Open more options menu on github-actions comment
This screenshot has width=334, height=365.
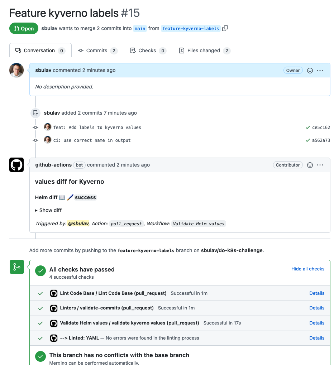320,165
